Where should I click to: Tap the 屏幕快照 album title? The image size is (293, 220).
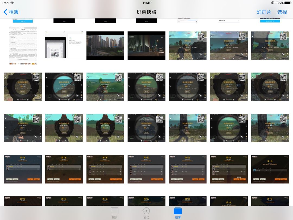pyautogui.click(x=146, y=12)
